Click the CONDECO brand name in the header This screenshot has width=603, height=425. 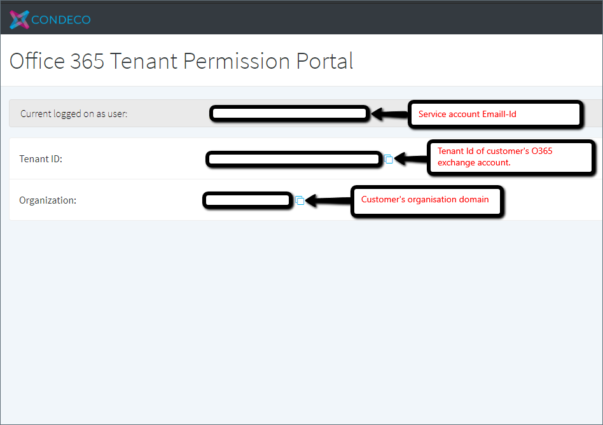click(x=60, y=20)
